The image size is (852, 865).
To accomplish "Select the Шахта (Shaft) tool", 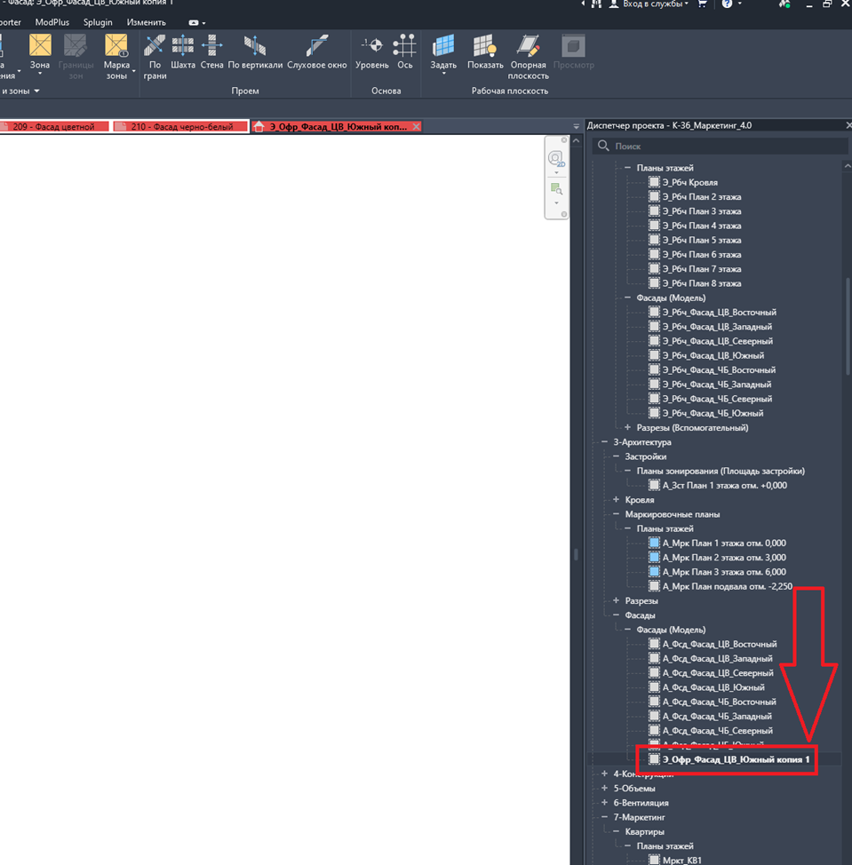I will (183, 52).
